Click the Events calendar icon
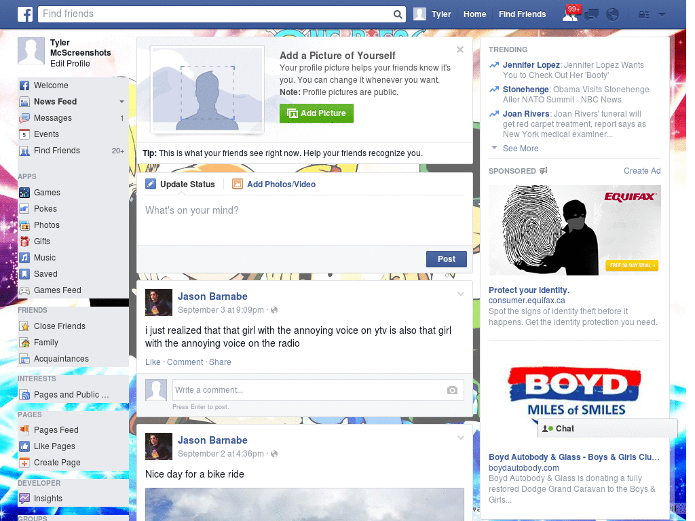 [x=24, y=134]
